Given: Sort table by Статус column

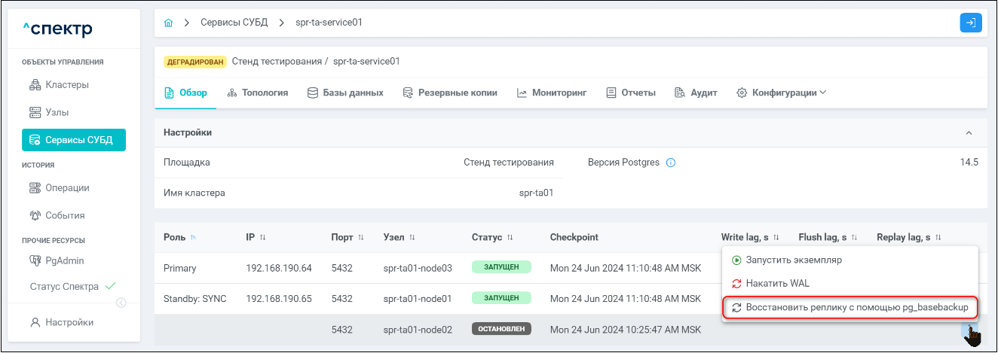Looking at the screenshot, I should point(510,238).
